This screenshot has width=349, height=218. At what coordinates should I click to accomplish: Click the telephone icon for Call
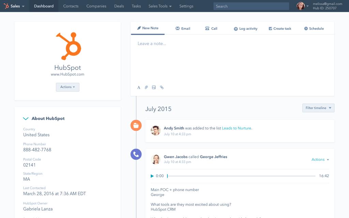(207, 28)
